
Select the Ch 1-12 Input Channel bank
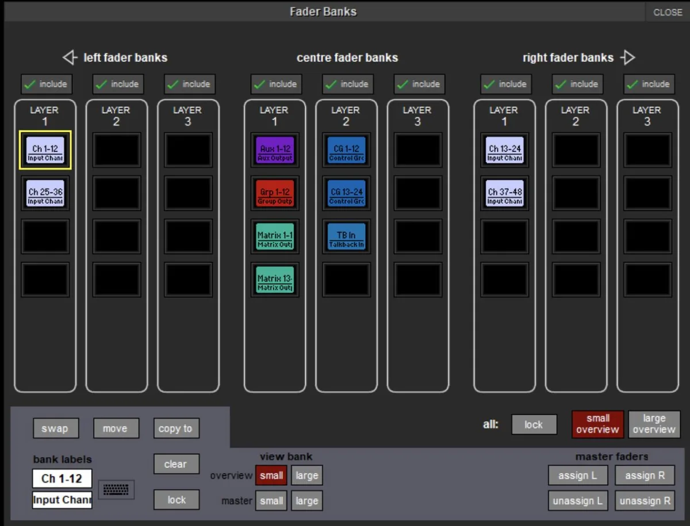(45, 150)
